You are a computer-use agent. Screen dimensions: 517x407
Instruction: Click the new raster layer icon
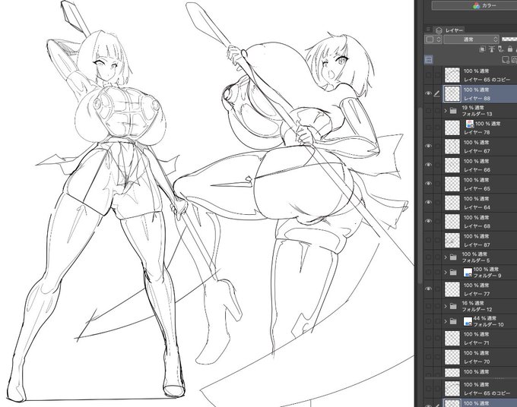pyautogui.click(x=505, y=59)
